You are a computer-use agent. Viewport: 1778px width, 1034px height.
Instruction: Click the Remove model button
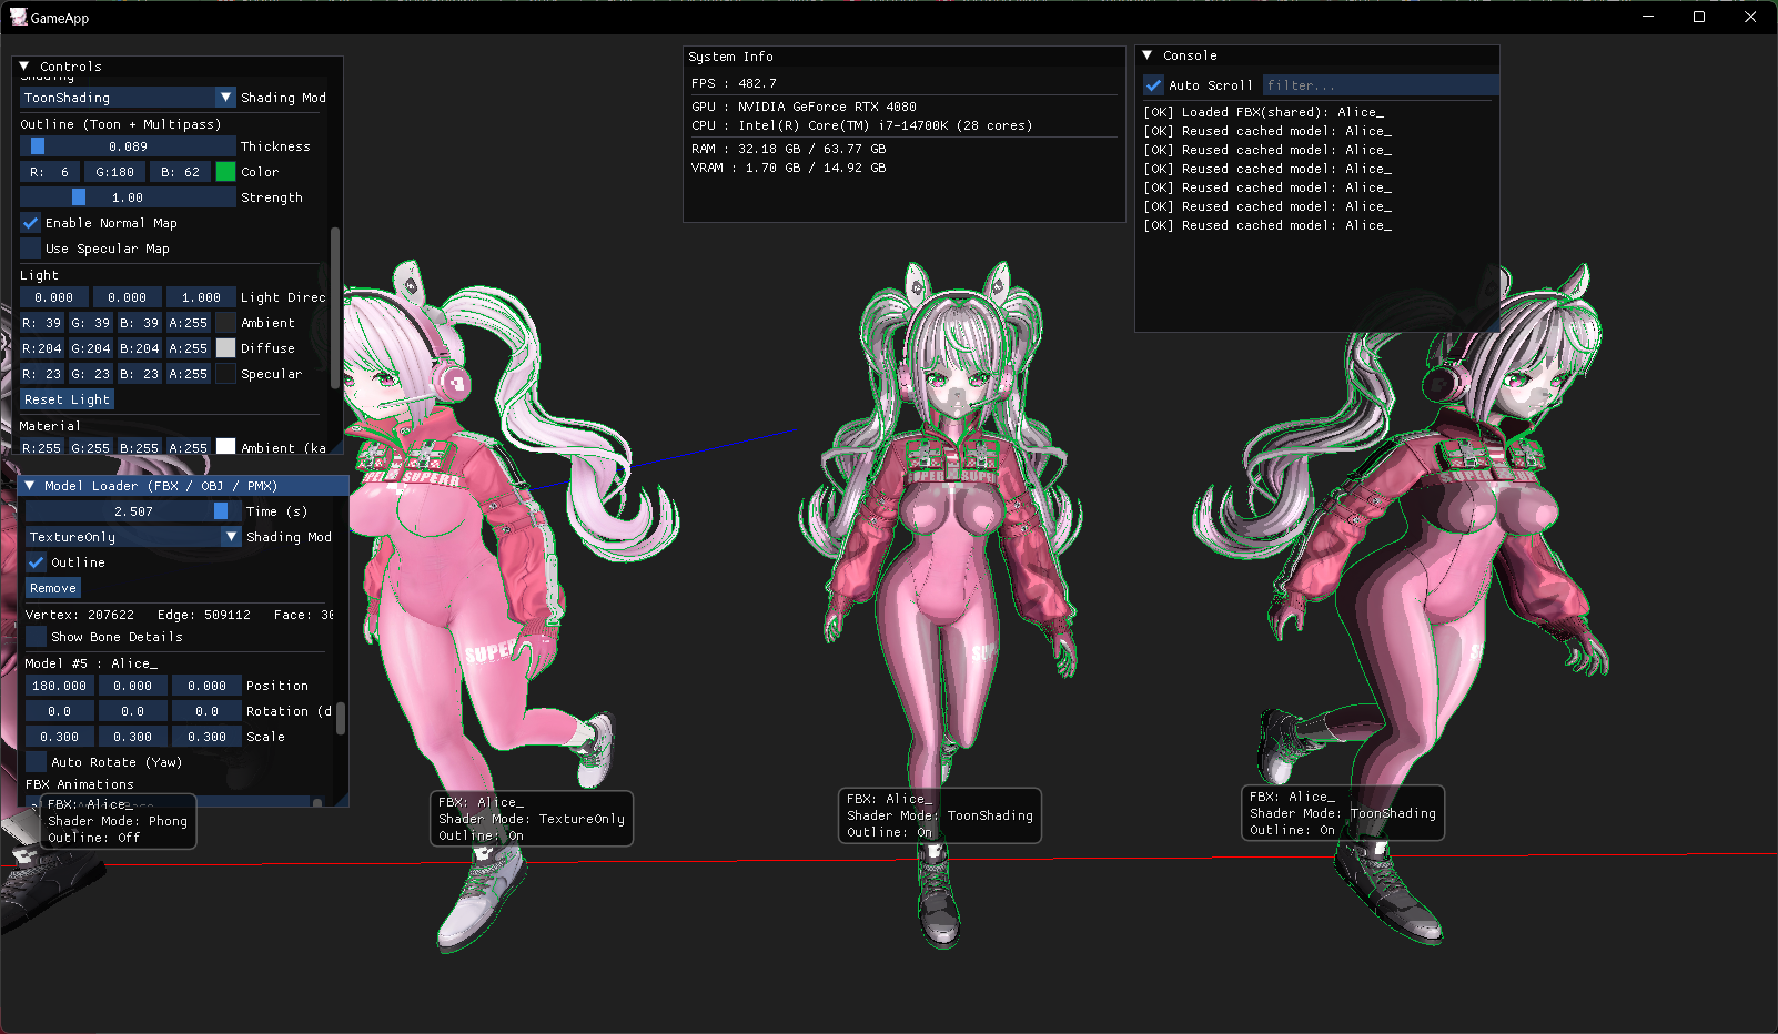click(x=53, y=587)
